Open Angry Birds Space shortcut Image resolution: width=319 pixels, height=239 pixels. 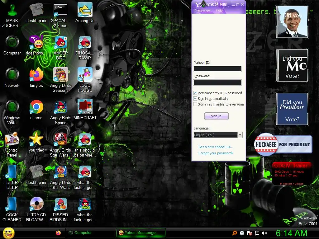60,112
